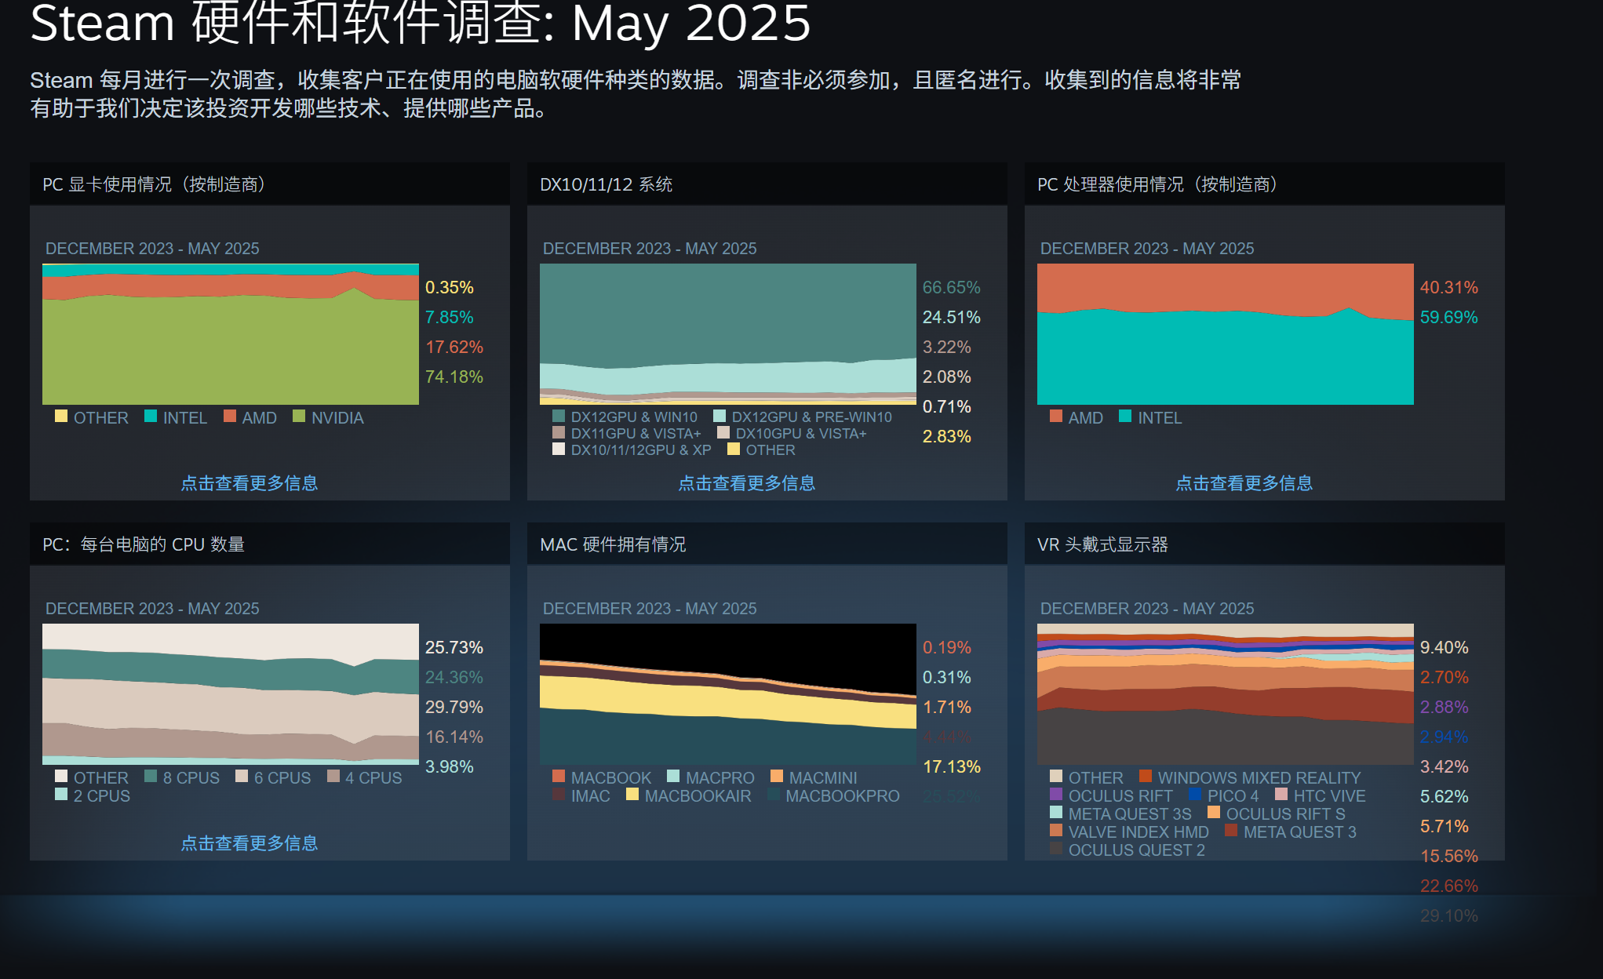Click the 8 CPUS legend swatch
The height and width of the screenshot is (979, 1603).
pos(151,776)
